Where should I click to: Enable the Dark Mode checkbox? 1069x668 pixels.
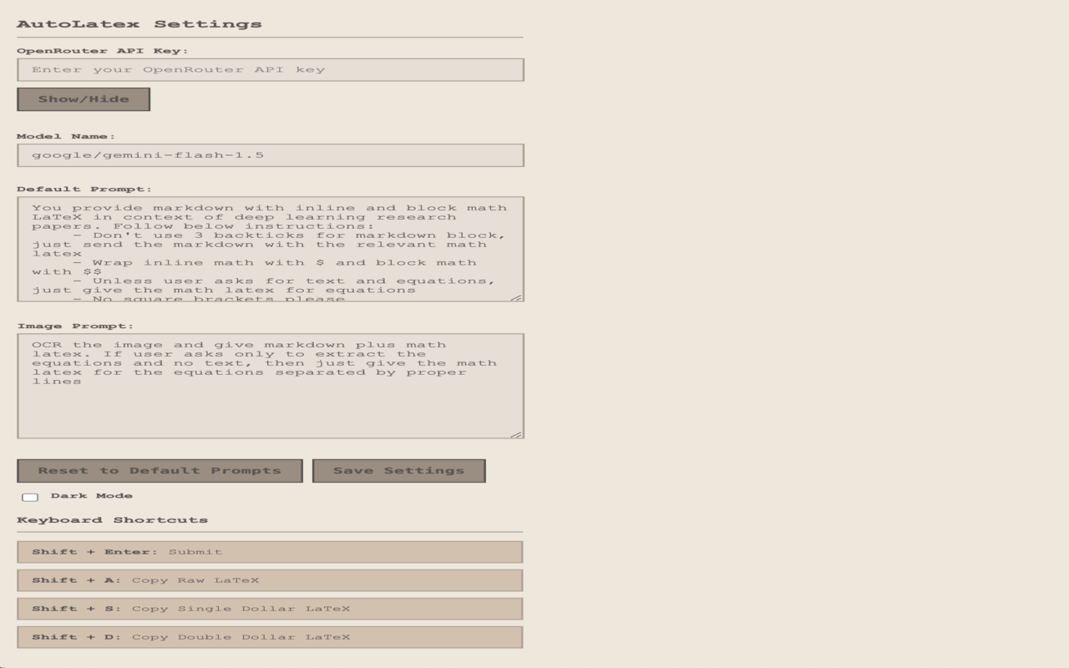[31, 496]
